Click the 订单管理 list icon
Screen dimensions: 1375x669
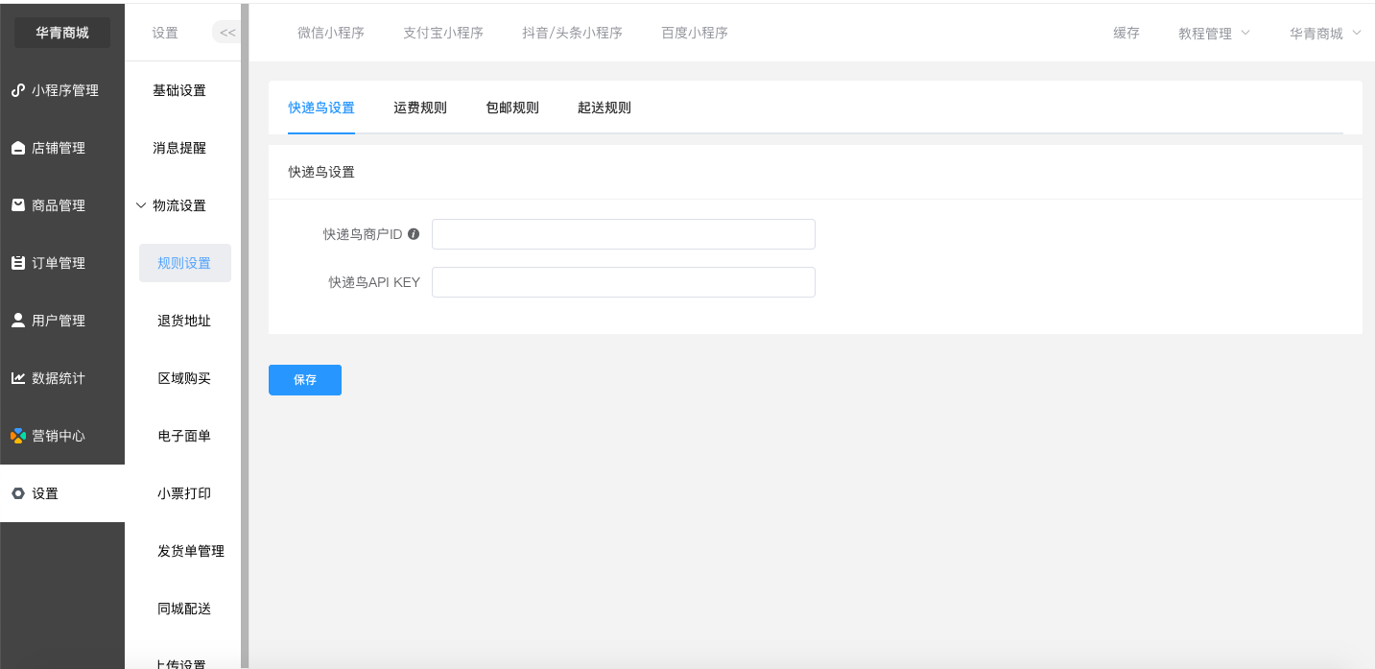tap(18, 263)
